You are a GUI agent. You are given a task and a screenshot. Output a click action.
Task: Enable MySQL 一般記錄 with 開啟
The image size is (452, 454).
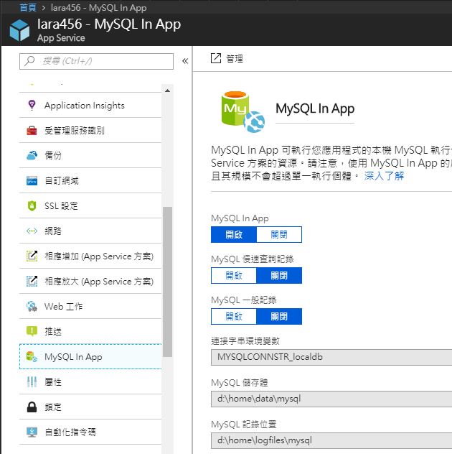click(234, 316)
